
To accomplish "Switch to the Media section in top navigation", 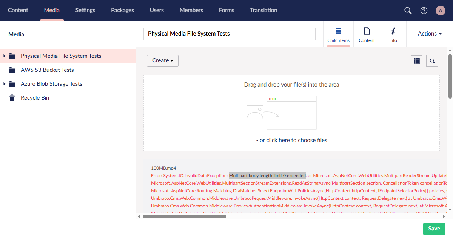I will pos(52,10).
